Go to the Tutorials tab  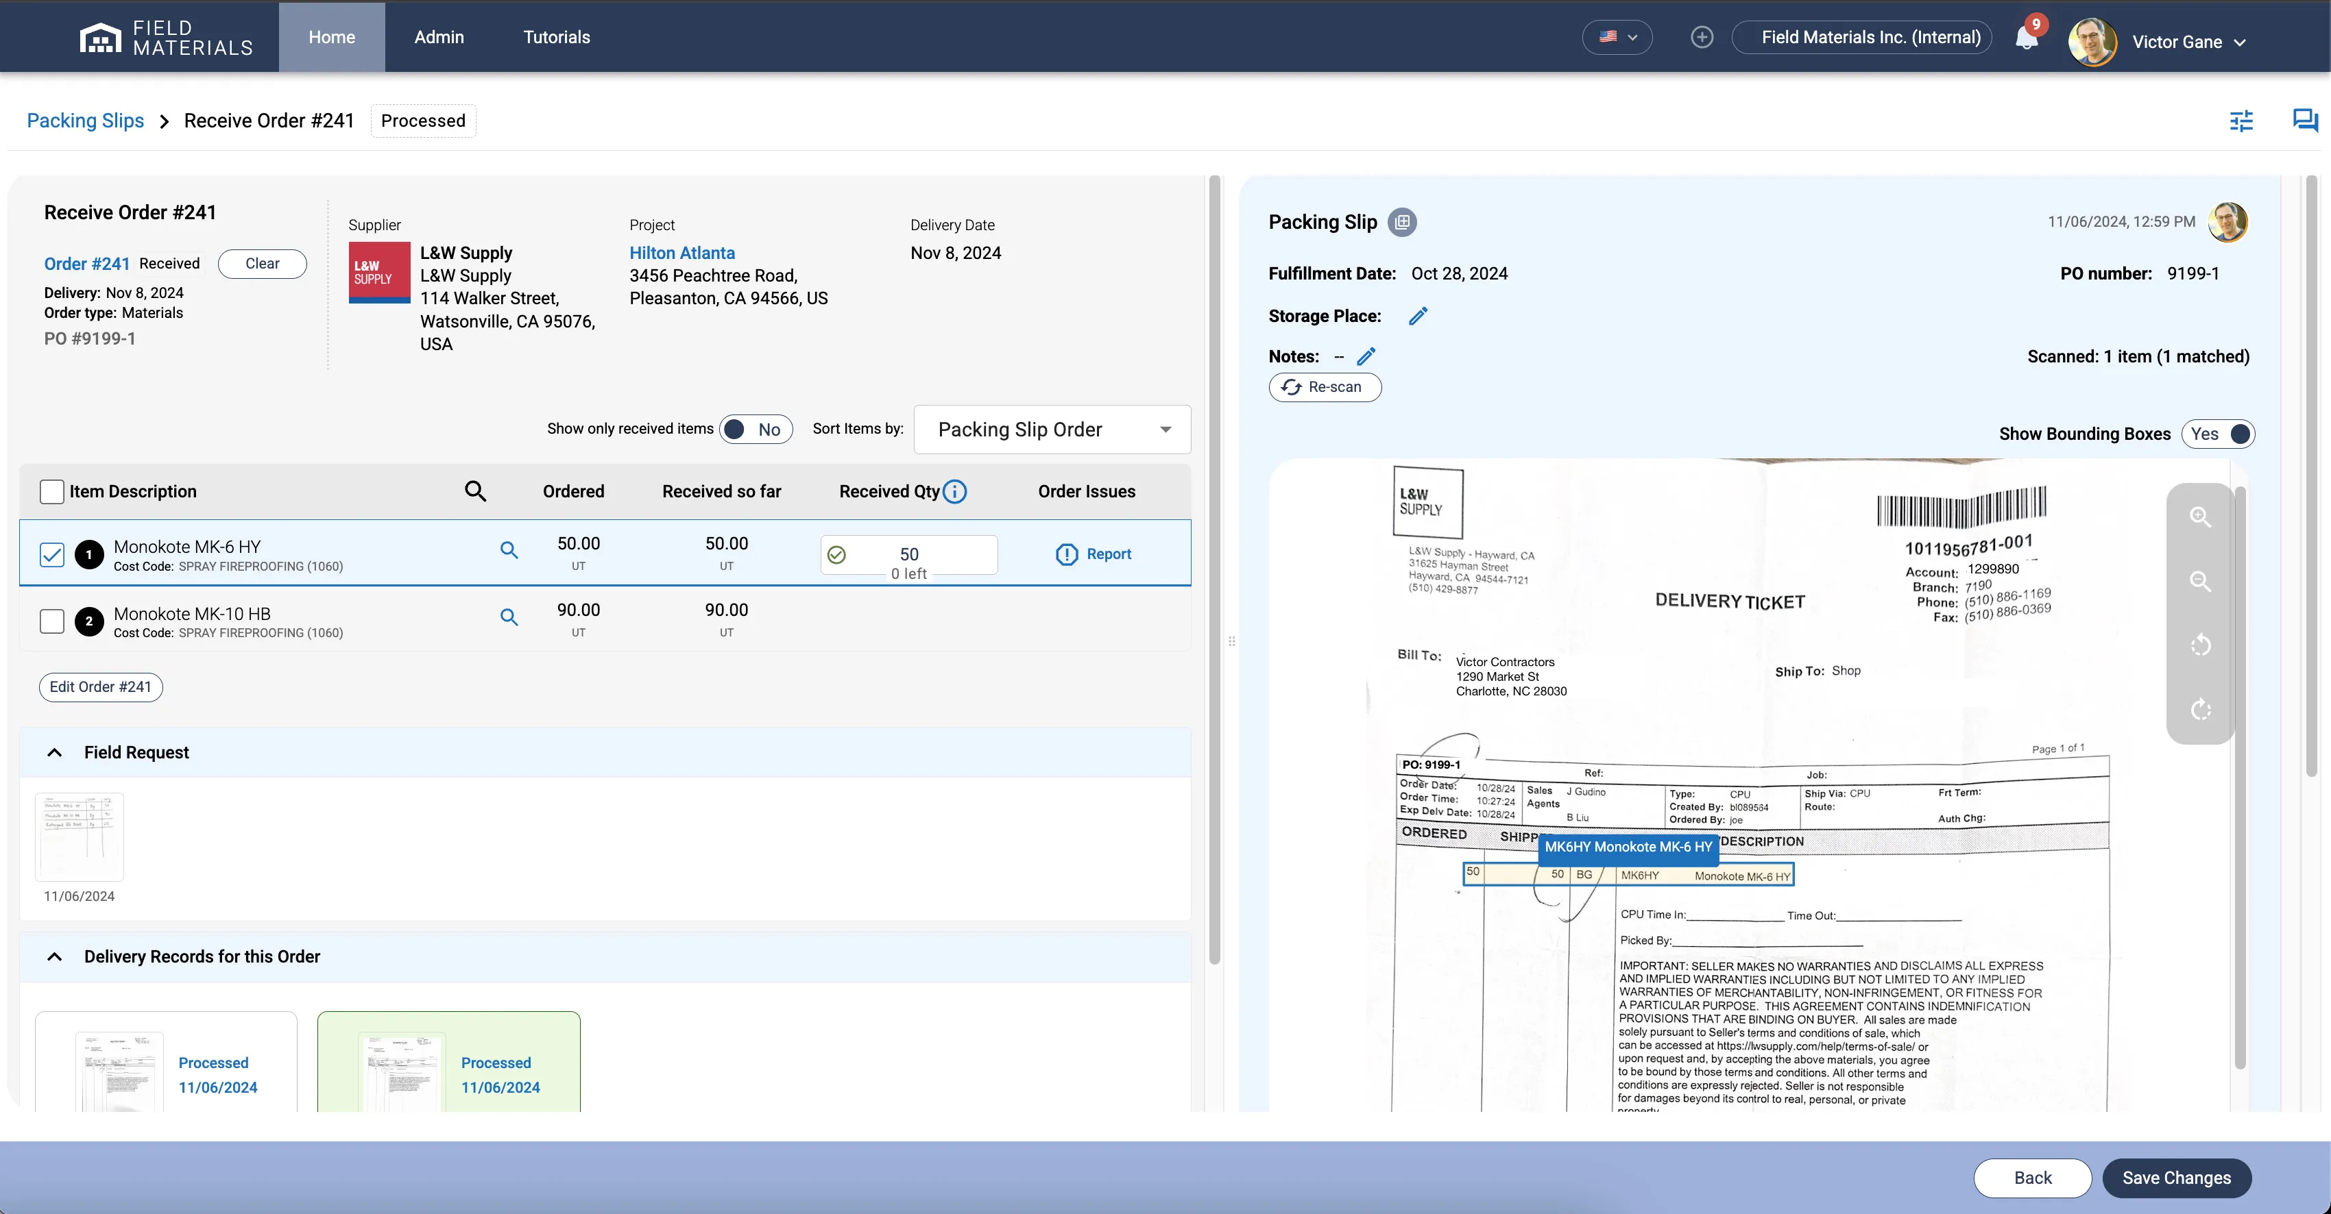557,37
